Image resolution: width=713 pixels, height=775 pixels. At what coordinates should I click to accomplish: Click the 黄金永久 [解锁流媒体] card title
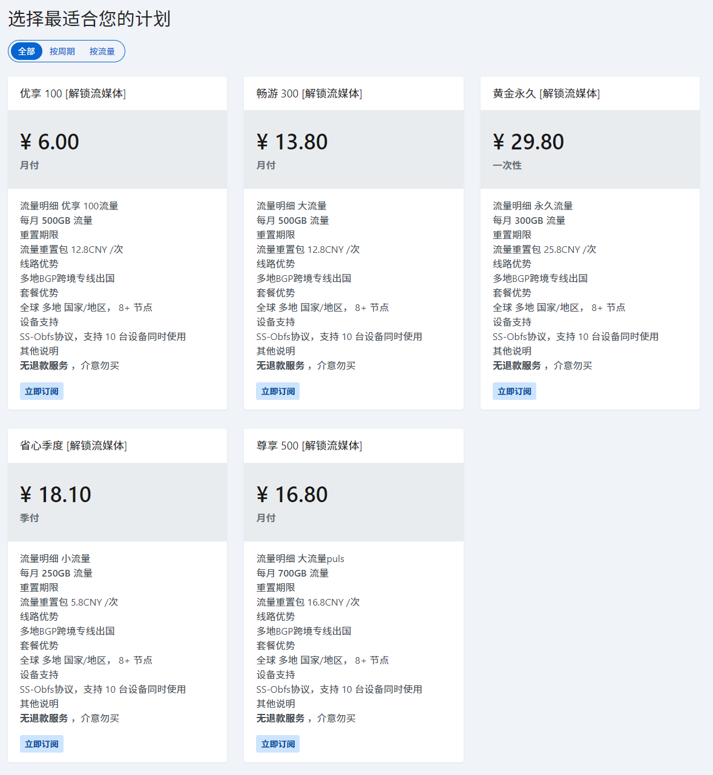pos(546,94)
